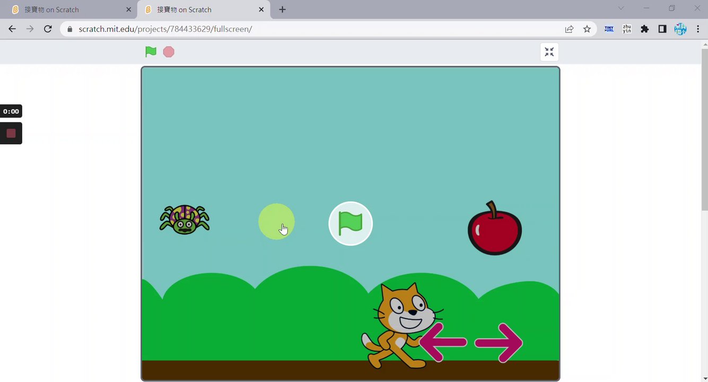Click the red stop sign button
708x382 pixels.
pyautogui.click(x=169, y=51)
